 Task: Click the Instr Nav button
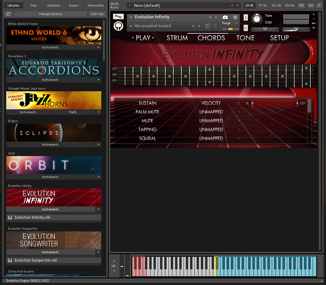point(97,14)
